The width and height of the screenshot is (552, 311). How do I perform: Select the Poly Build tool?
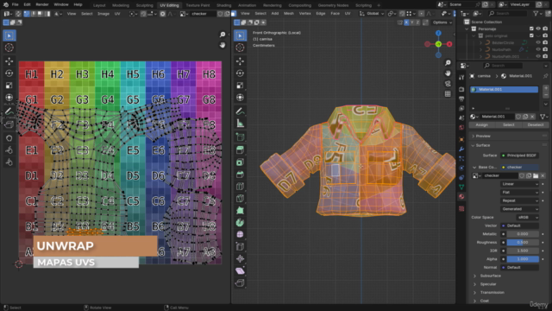[x=240, y=211]
